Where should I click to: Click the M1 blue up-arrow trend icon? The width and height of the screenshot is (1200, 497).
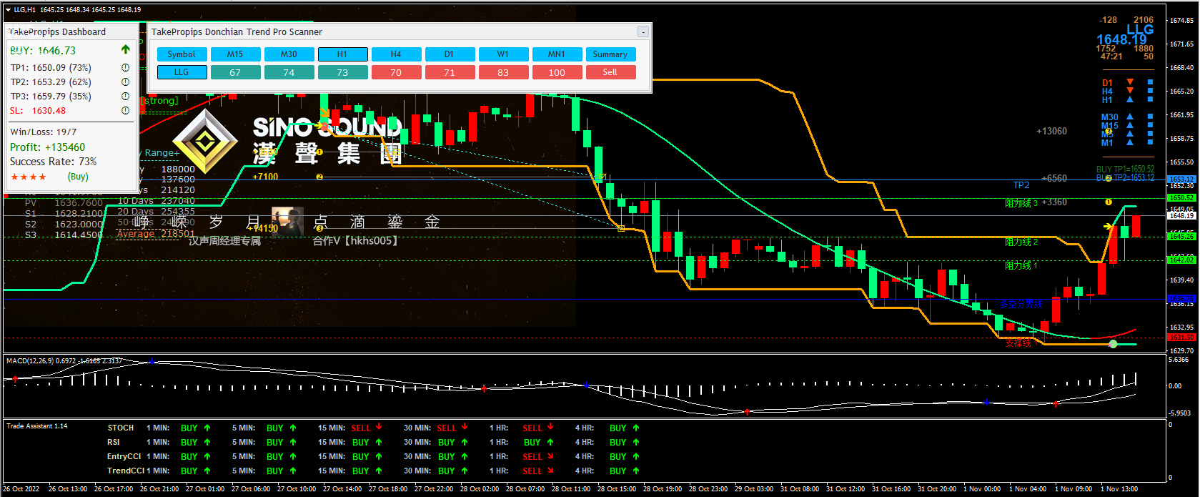click(x=1130, y=142)
